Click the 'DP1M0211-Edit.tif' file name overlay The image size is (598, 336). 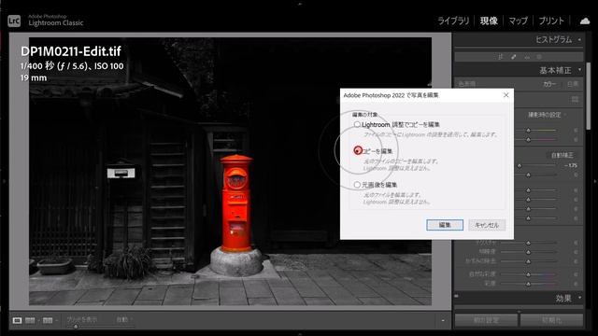point(71,51)
